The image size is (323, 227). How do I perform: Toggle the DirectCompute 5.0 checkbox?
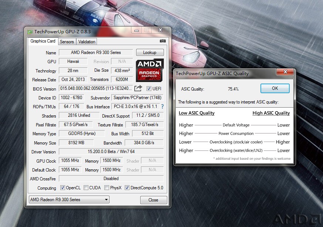[127, 188]
